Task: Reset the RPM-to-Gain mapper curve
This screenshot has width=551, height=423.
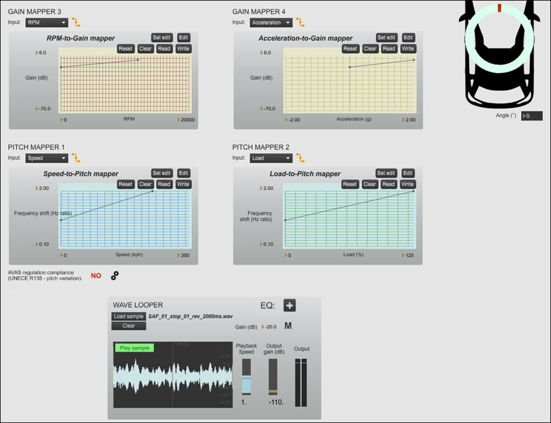Action: pos(125,49)
